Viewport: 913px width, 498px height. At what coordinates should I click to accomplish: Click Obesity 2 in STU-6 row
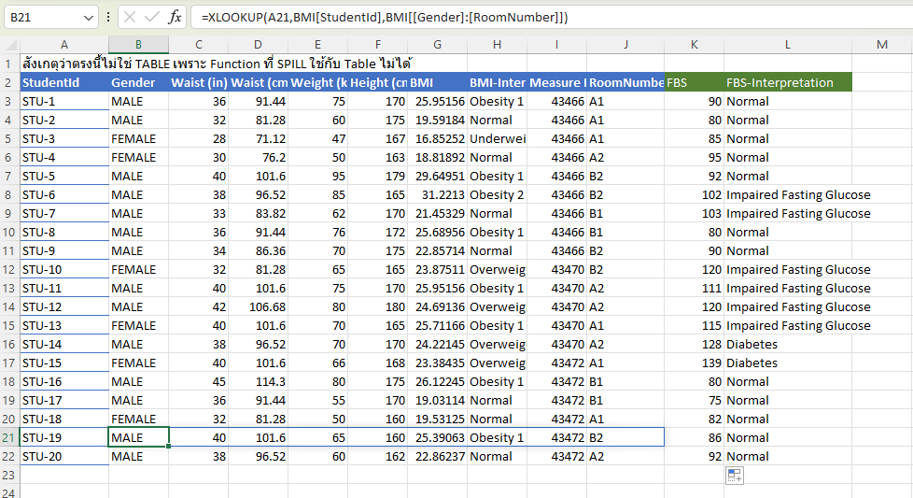point(498,195)
